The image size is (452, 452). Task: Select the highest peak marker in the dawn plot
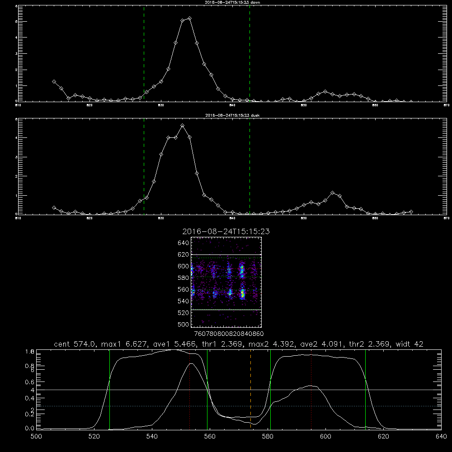(189, 19)
